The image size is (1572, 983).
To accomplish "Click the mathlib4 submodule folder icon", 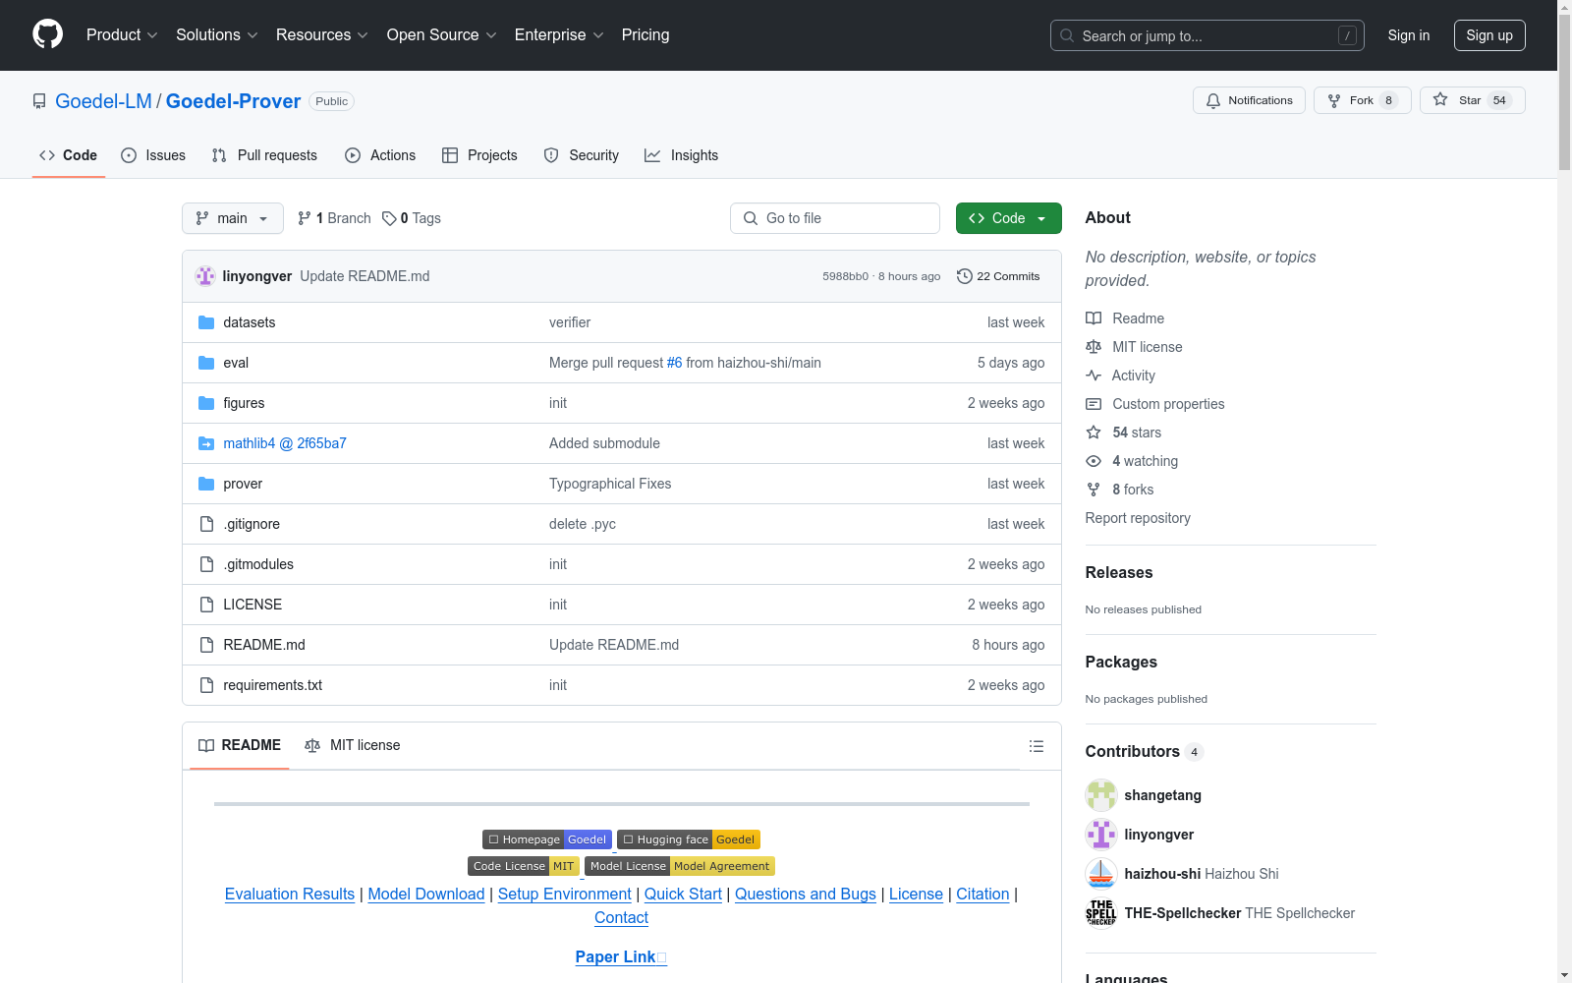I will coord(206,443).
